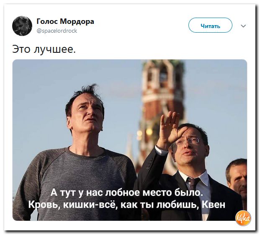Click the caption line starting with "Кровь, кишки"

[127, 205]
